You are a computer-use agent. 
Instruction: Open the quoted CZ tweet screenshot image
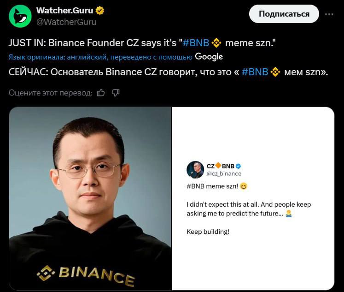pos(253,198)
